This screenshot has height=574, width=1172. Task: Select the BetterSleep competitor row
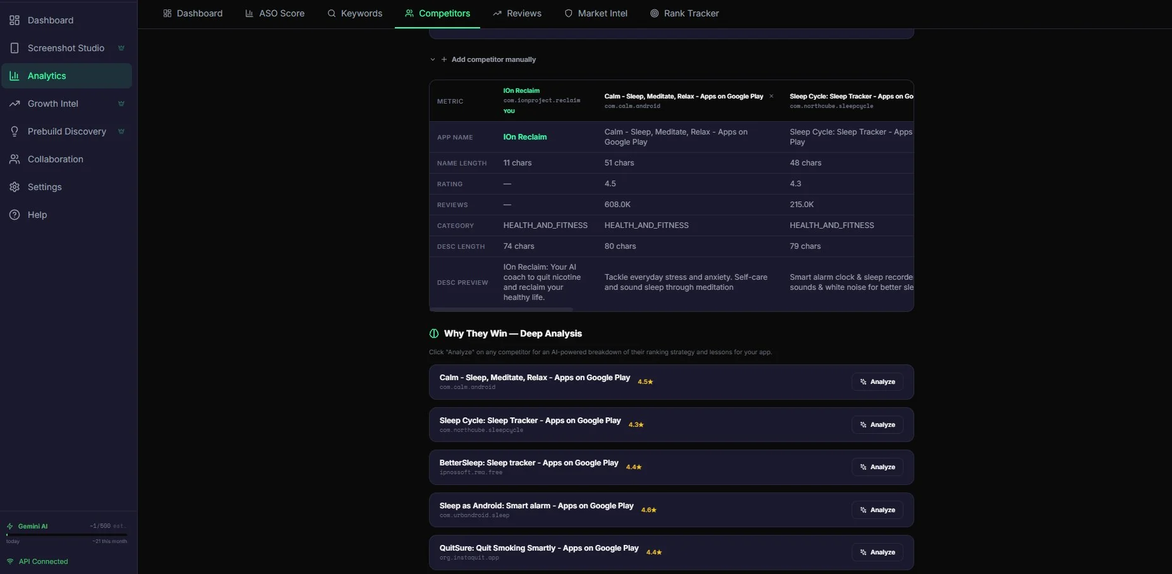coord(632,467)
